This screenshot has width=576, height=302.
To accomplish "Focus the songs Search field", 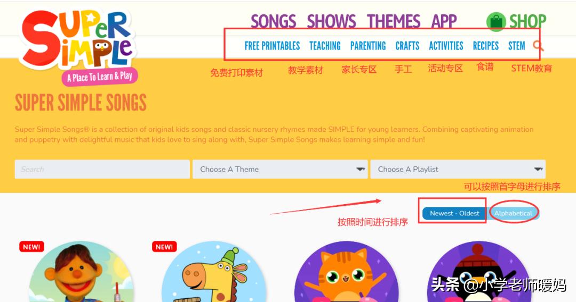I will point(102,169).
